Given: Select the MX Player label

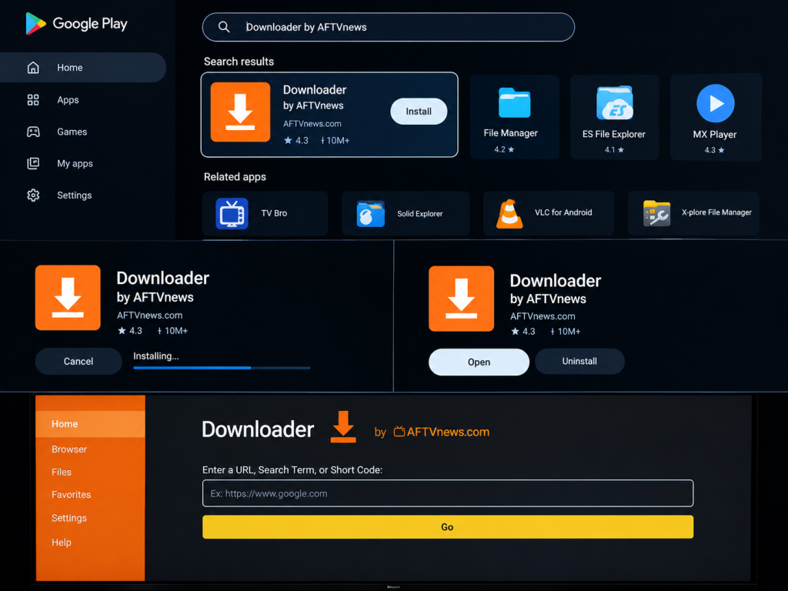Looking at the screenshot, I should [715, 135].
